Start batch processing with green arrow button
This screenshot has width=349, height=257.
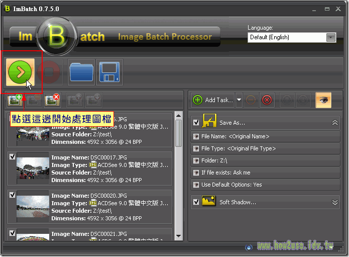tap(20, 72)
